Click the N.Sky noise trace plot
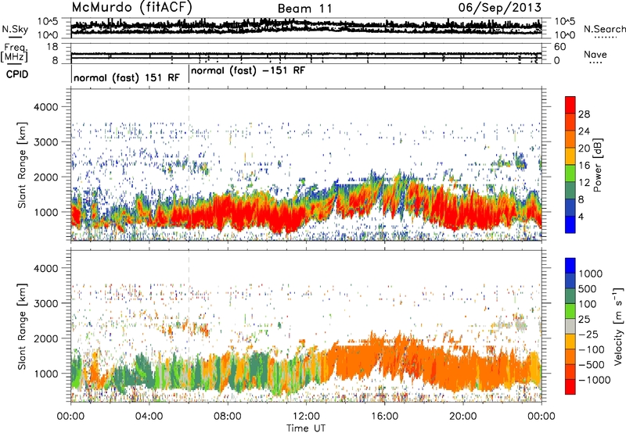This screenshot has height=433, width=626. (306, 27)
